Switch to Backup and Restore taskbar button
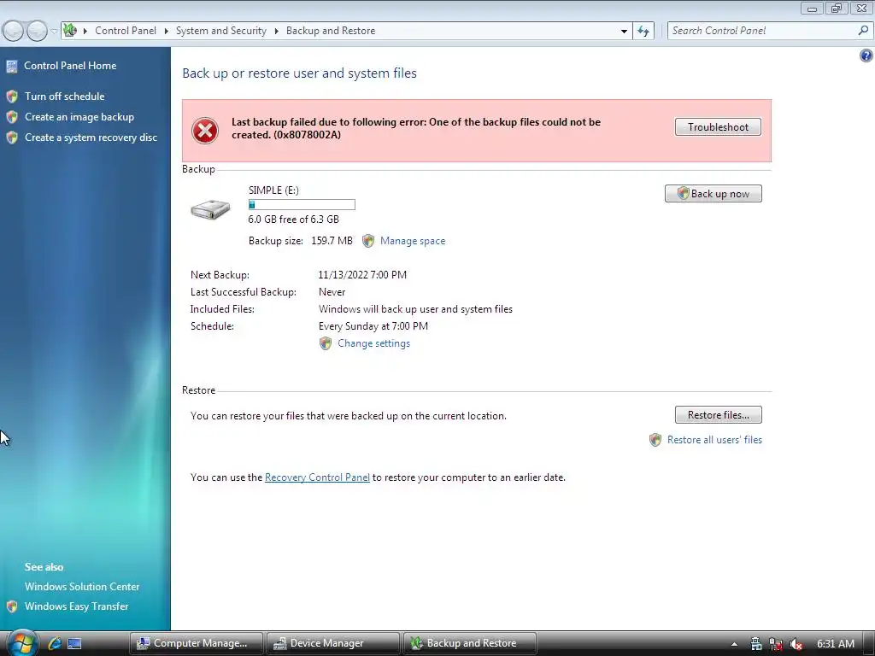 [x=470, y=643]
